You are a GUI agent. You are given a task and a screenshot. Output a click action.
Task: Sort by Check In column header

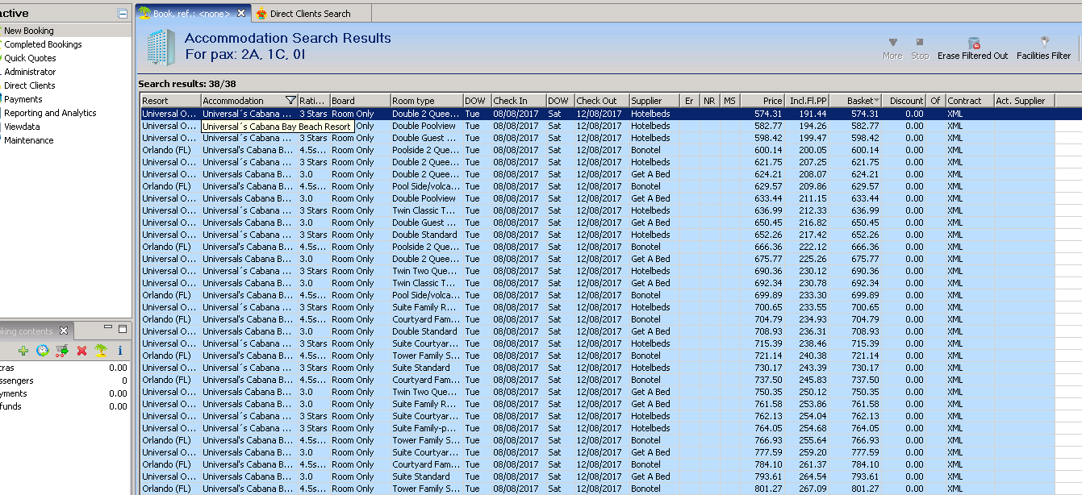pyautogui.click(x=518, y=101)
